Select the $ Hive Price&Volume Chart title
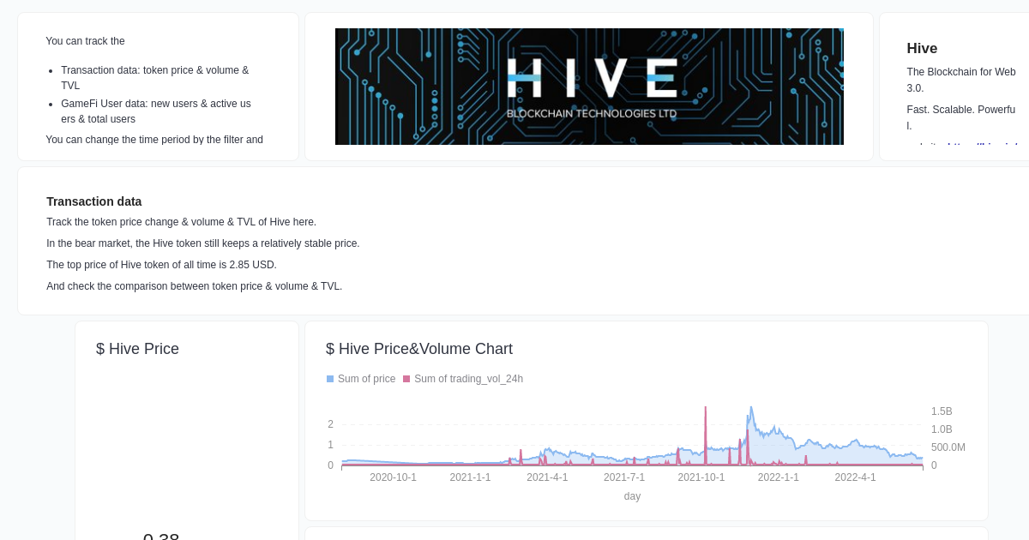Screen dimensions: 1029x540 (419, 349)
